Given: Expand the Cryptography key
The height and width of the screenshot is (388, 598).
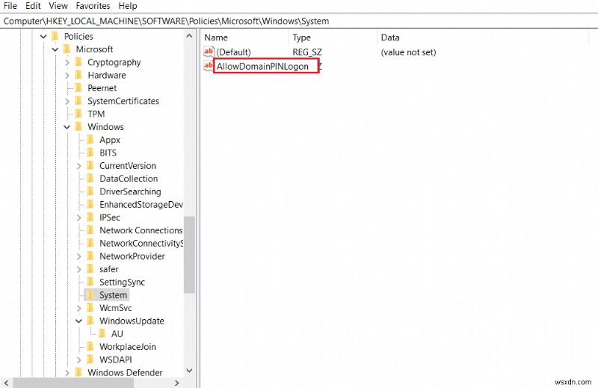Looking at the screenshot, I should coord(67,63).
